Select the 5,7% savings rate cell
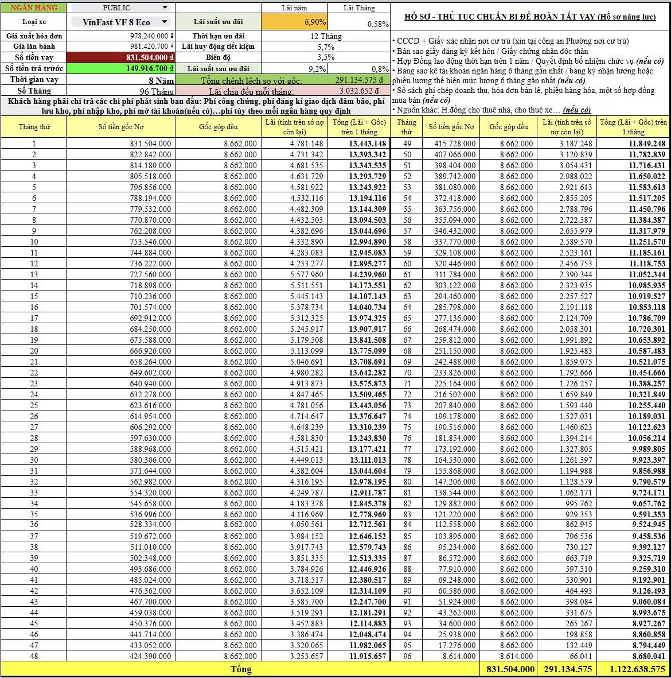The height and width of the screenshot is (678, 671). pos(326,47)
